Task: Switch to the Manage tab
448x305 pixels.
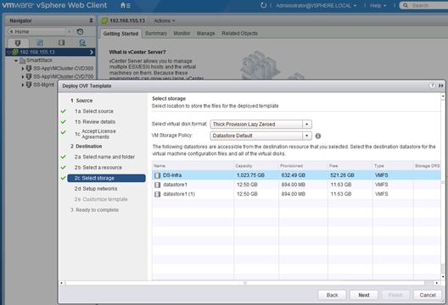Action: (205, 33)
